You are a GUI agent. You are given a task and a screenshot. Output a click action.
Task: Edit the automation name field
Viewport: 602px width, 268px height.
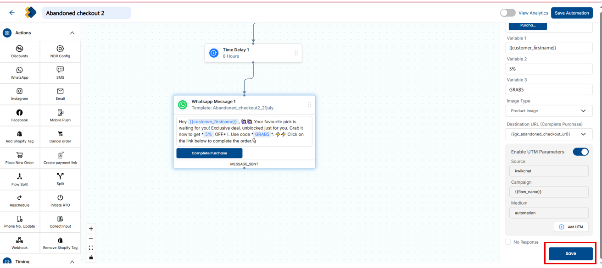(86, 13)
